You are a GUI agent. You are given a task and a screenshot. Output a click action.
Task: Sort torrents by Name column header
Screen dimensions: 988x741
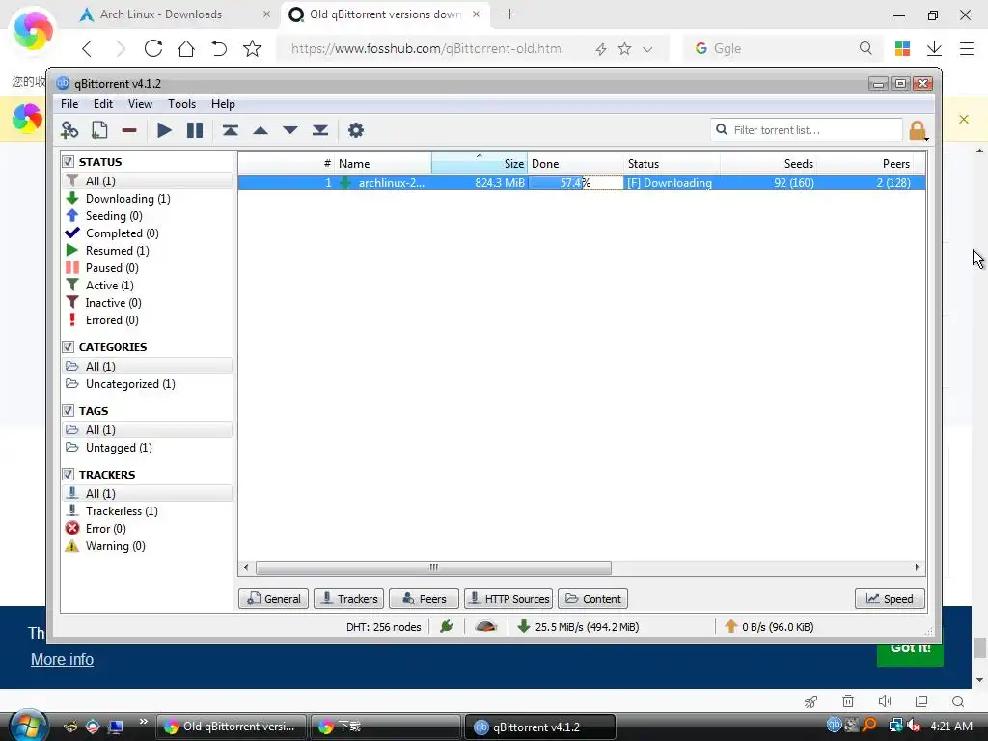(x=383, y=163)
